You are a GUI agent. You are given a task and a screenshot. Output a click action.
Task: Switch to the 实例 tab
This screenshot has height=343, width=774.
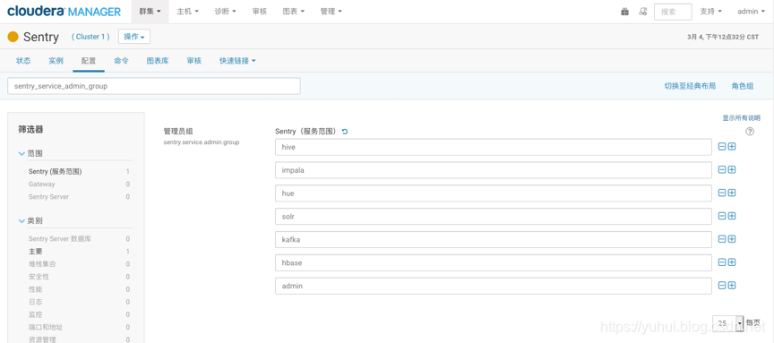[x=56, y=61]
